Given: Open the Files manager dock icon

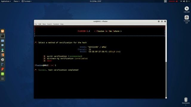Looking at the screenshot, I should tap(2, 41).
